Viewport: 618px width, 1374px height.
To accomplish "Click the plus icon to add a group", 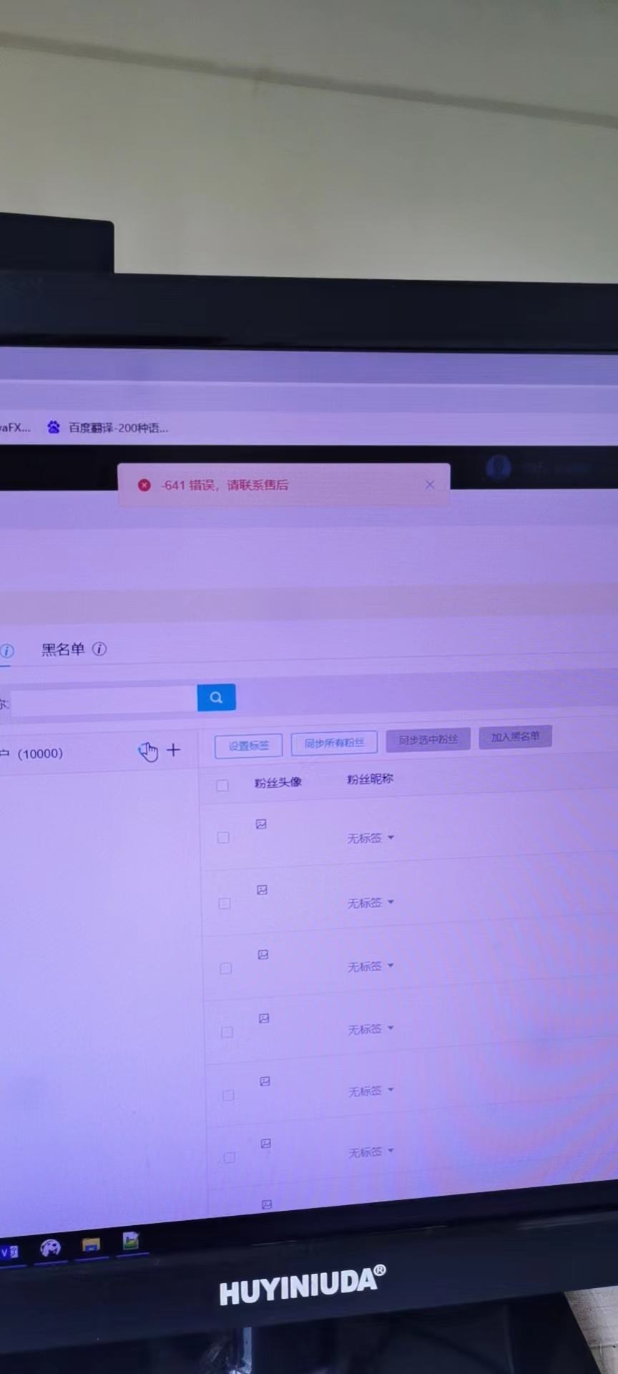I will [x=173, y=750].
